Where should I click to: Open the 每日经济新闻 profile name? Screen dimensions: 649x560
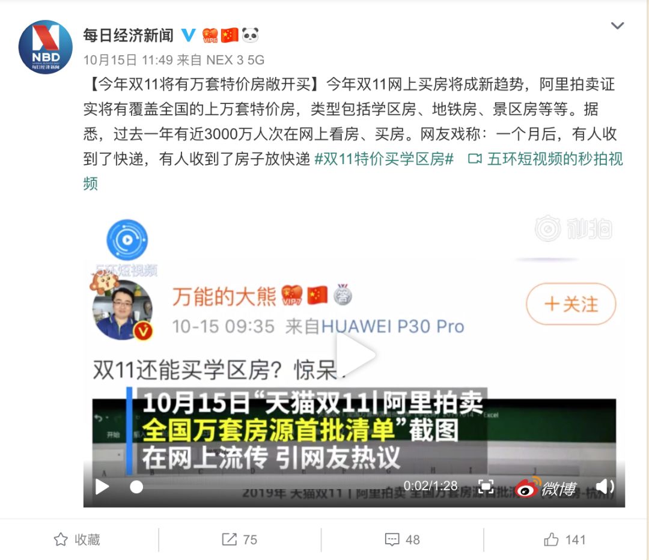click(x=129, y=35)
